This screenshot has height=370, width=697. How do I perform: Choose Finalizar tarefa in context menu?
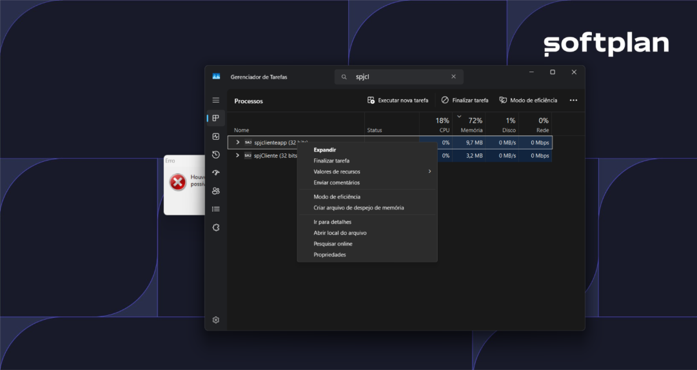331,161
